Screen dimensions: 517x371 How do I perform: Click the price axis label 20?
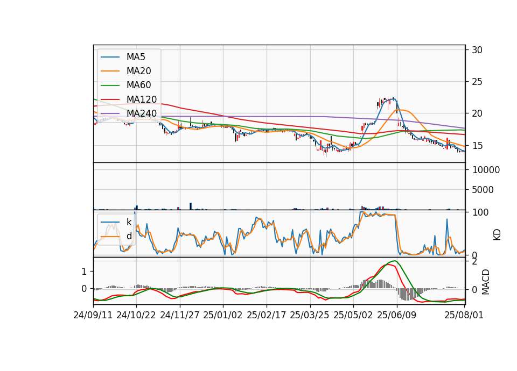coord(477,113)
